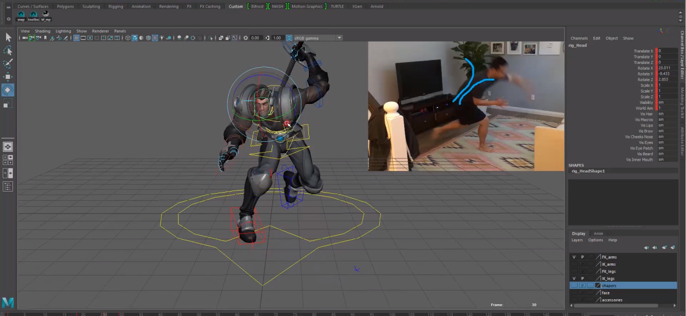Click the snap shelf button

(x=21, y=16)
